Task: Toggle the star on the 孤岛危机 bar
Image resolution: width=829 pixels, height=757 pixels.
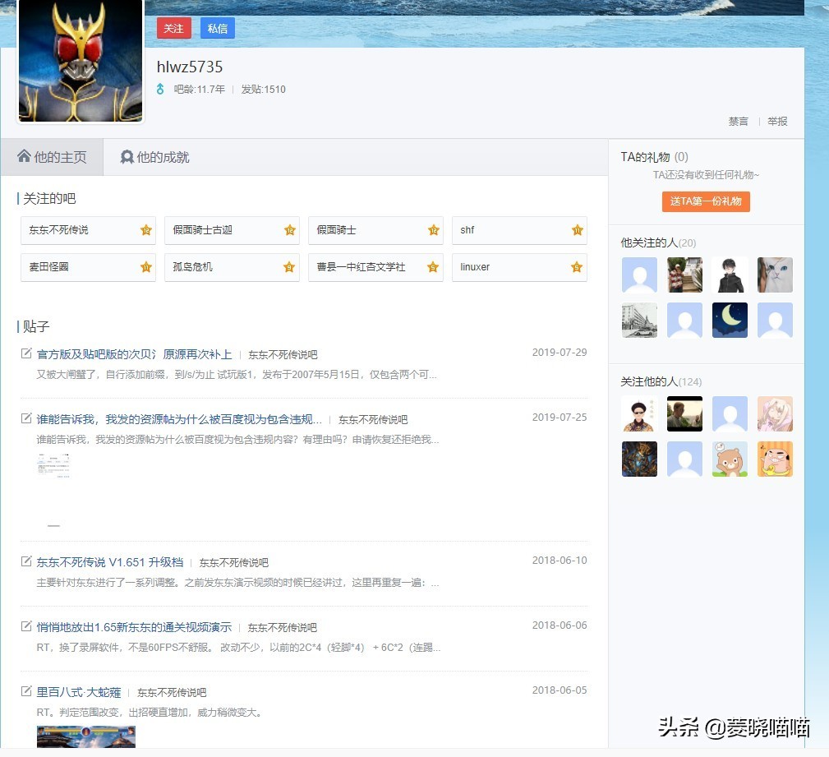Action: pos(289,267)
